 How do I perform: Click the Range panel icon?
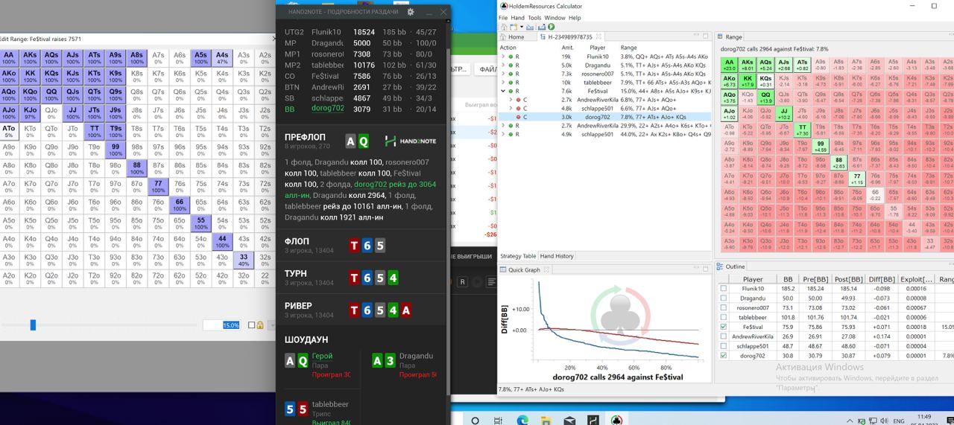click(x=720, y=36)
